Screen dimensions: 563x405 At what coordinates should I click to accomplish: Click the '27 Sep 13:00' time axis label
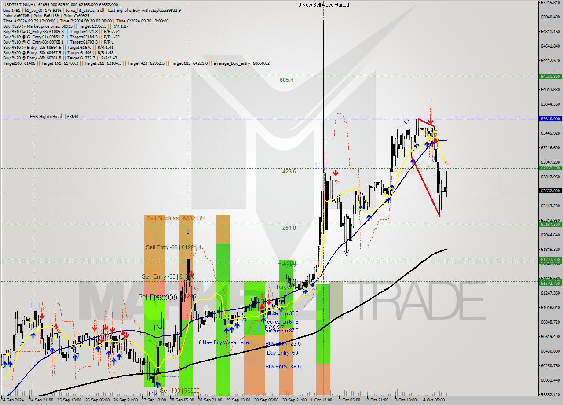pos(154,400)
